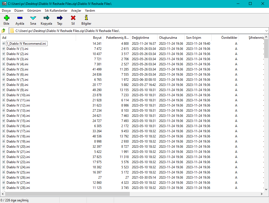Screen dimensions: 269x203
Task: Select file Diablo IV (10).ini
Action: coord(18,95)
